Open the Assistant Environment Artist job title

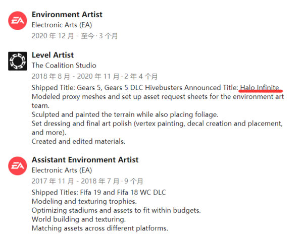pos(85,160)
